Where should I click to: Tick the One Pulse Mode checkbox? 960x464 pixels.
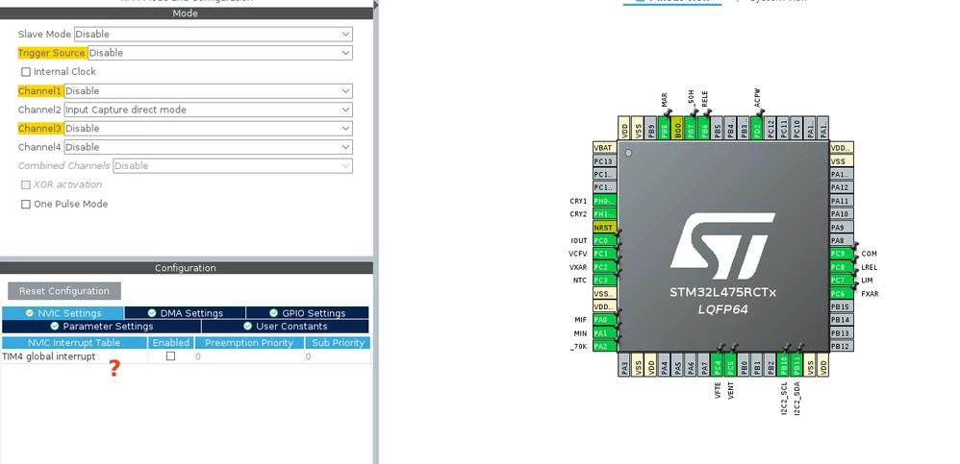(x=26, y=205)
